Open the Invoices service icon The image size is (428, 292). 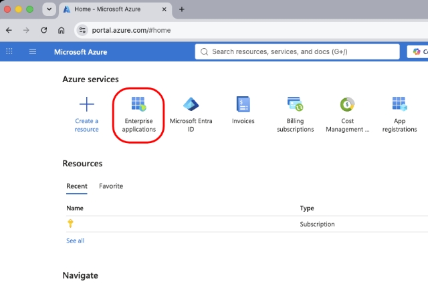pyautogui.click(x=243, y=104)
